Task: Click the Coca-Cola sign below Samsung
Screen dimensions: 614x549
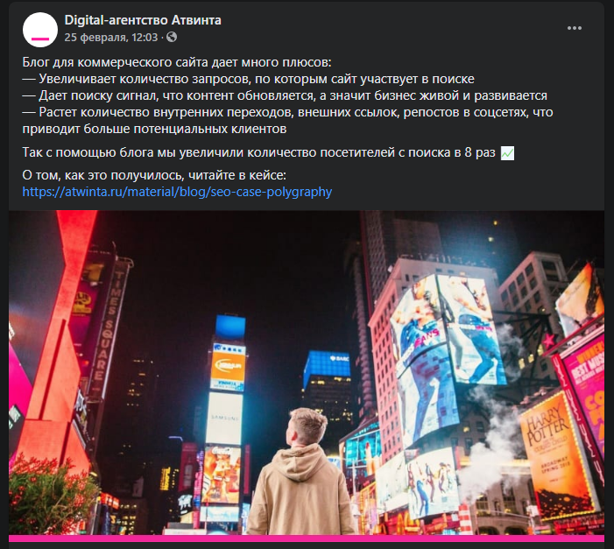Action: click(x=222, y=475)
